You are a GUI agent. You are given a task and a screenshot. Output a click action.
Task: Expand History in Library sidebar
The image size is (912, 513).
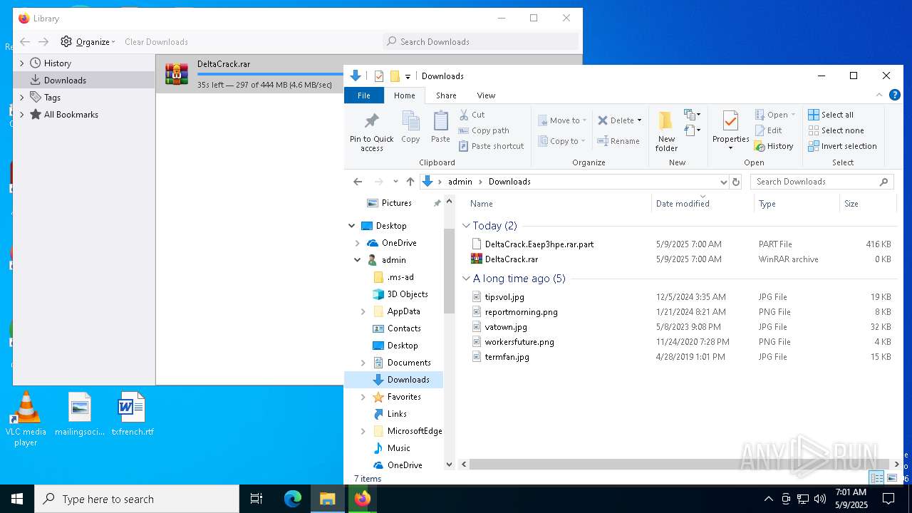click(22, 63)
